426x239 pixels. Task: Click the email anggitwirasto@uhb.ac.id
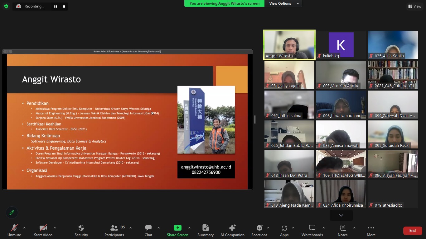(206, 167)
